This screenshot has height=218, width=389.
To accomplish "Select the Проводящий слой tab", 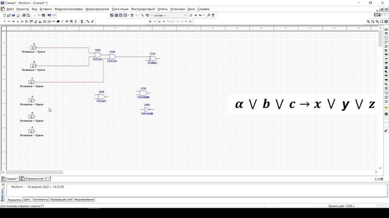I will [61, 199].
